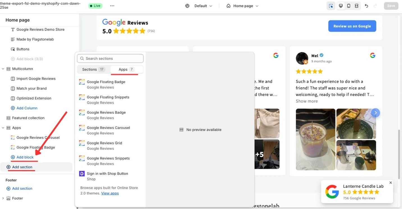The width and height of the screenshot is (402, 209).
Task: Click the search magnifier icon in sections search
Action: (x=82, y=58)
